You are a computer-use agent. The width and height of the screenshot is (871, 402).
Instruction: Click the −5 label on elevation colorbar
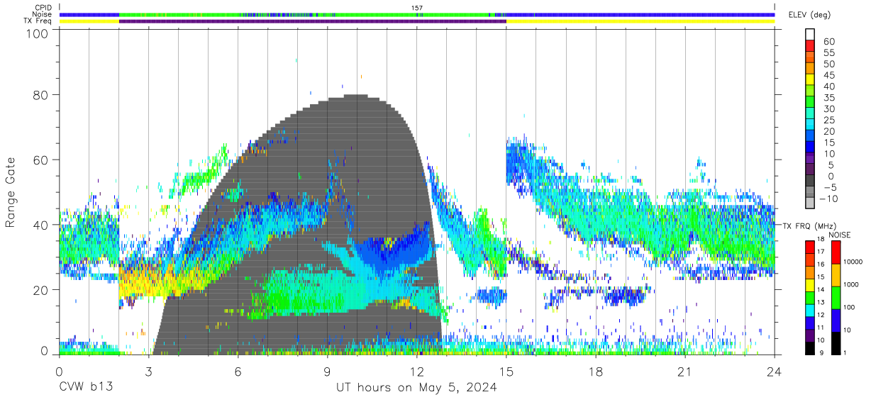click(828, 188)
